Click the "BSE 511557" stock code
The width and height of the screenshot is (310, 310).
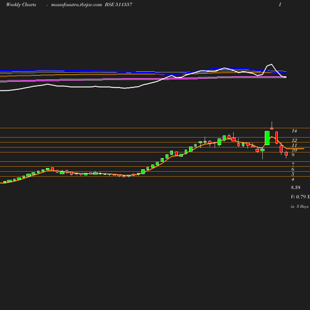tap(118, 4)
